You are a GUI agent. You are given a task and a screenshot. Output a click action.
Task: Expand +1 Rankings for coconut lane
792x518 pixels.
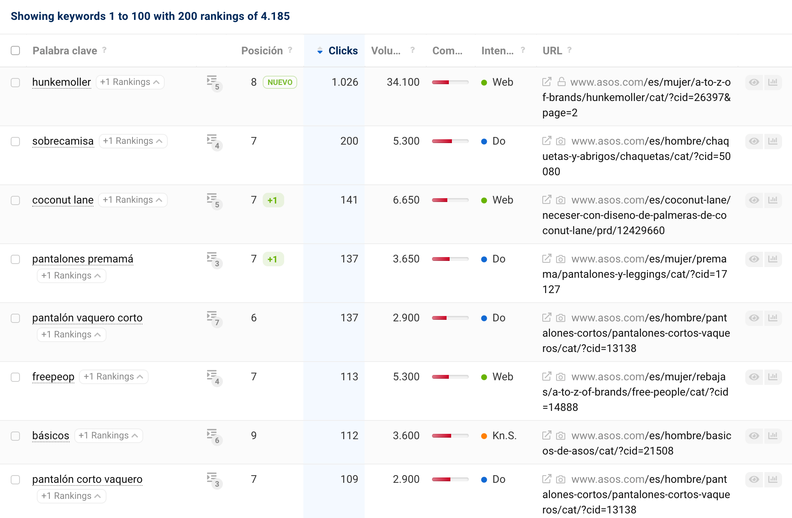(x=133, y=200)
